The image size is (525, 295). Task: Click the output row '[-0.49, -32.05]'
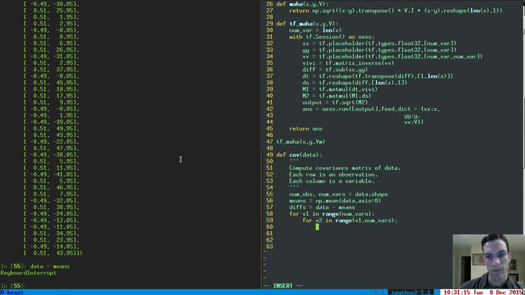[51, 201]
